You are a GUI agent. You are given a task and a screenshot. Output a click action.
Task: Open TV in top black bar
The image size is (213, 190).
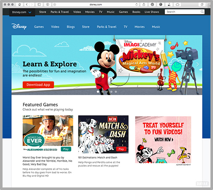point(101,12)
